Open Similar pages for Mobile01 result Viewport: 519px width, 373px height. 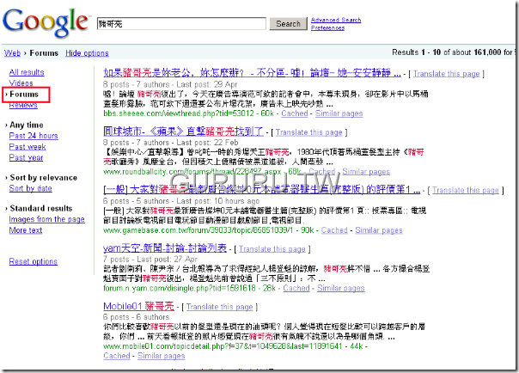[162, 356]
